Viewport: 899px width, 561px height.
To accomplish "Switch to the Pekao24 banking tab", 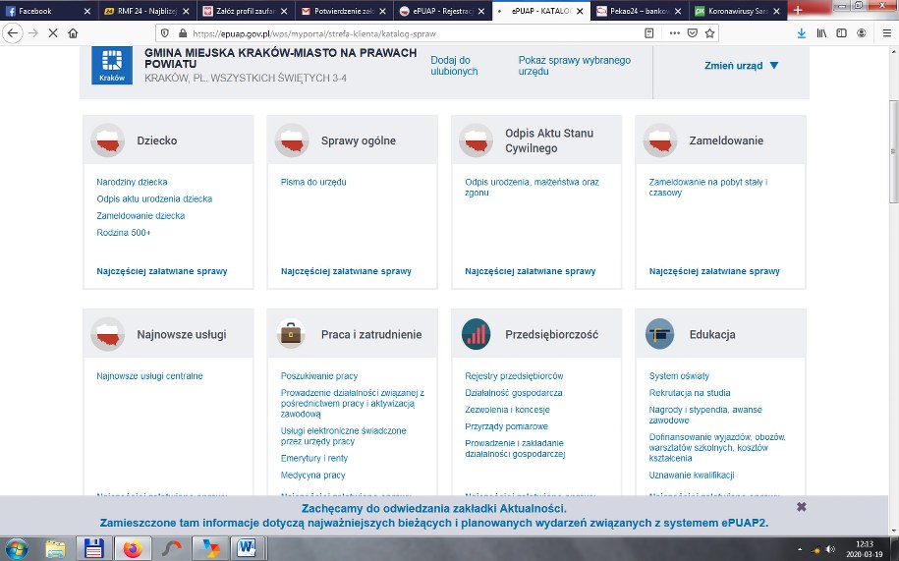I will point(640,11).
